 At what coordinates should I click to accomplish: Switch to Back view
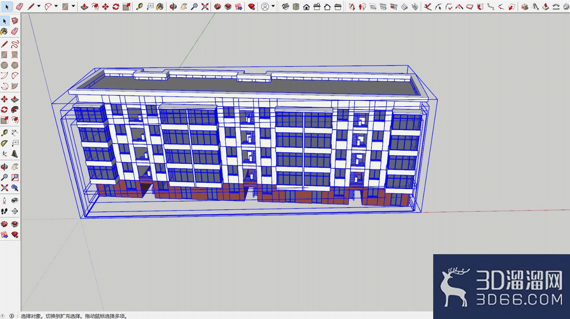pyautogui.click(x=327, y=6)
